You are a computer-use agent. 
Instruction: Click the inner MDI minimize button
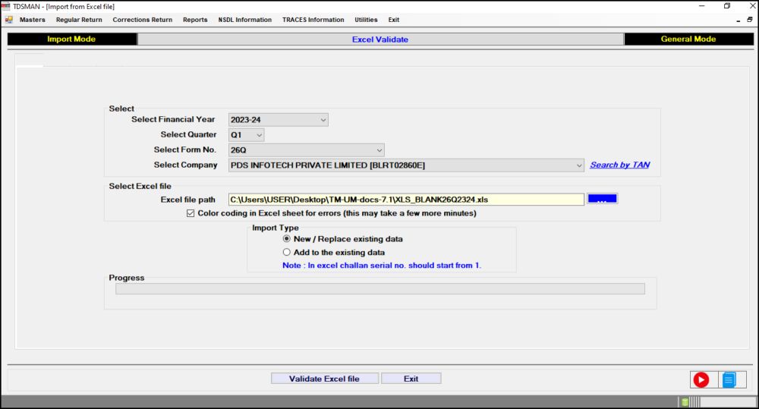(739, 20)
